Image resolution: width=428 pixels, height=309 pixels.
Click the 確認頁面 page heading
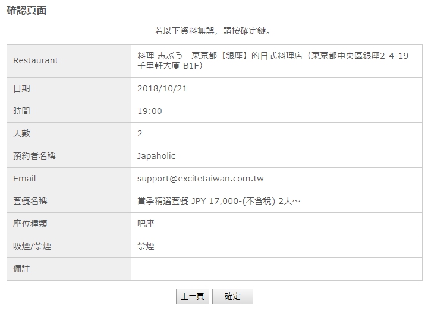(x=27, y=11)
